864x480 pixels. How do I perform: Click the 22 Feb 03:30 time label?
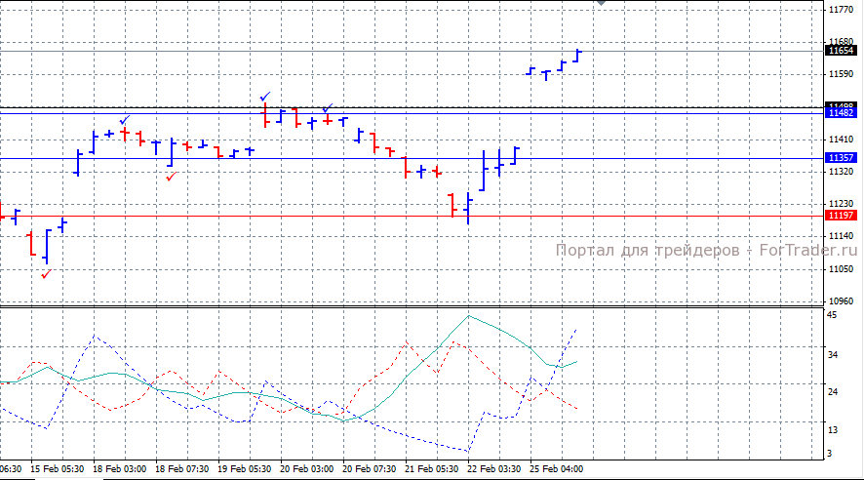tap(493, 469)
